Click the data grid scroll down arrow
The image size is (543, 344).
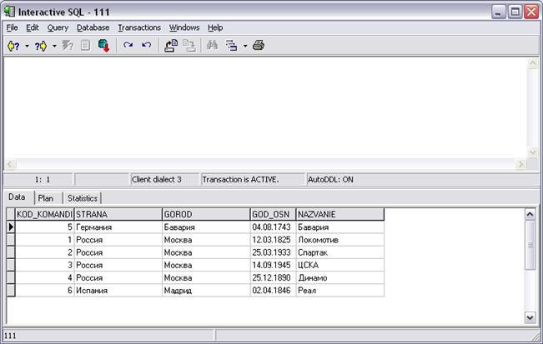coord(530,317)
